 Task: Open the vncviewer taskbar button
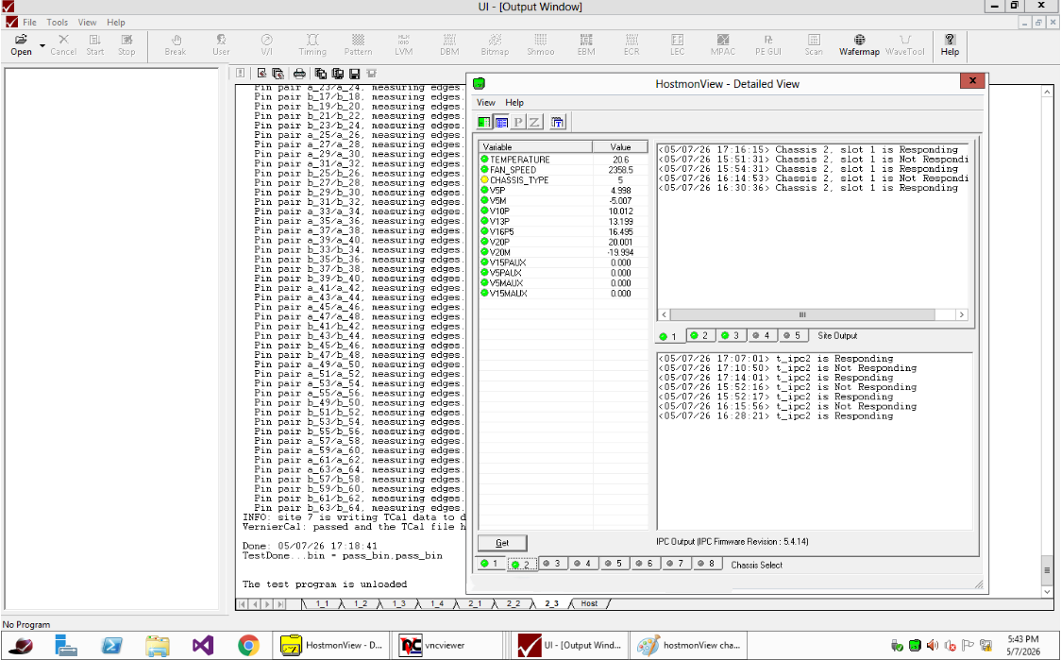pyautogui.click(x=446, y=645)
